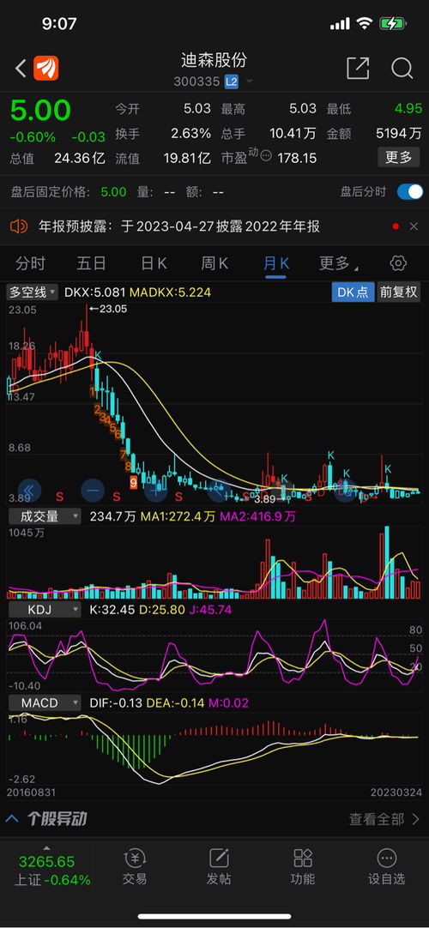429x928 pixels.
Task: Switch to the 日K tab
Action: tap(154, 263)
